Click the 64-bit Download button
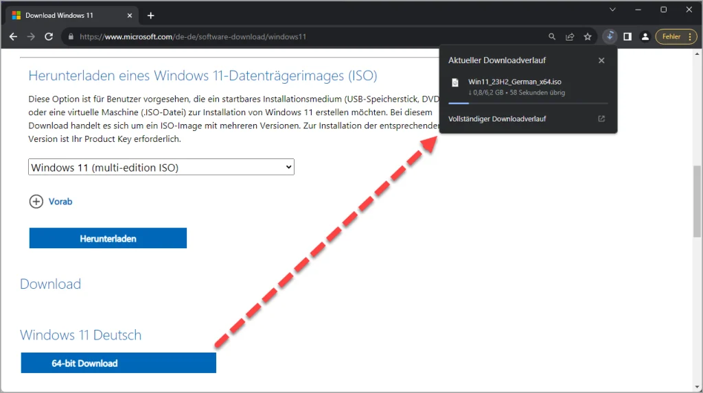 pos(118,363)
